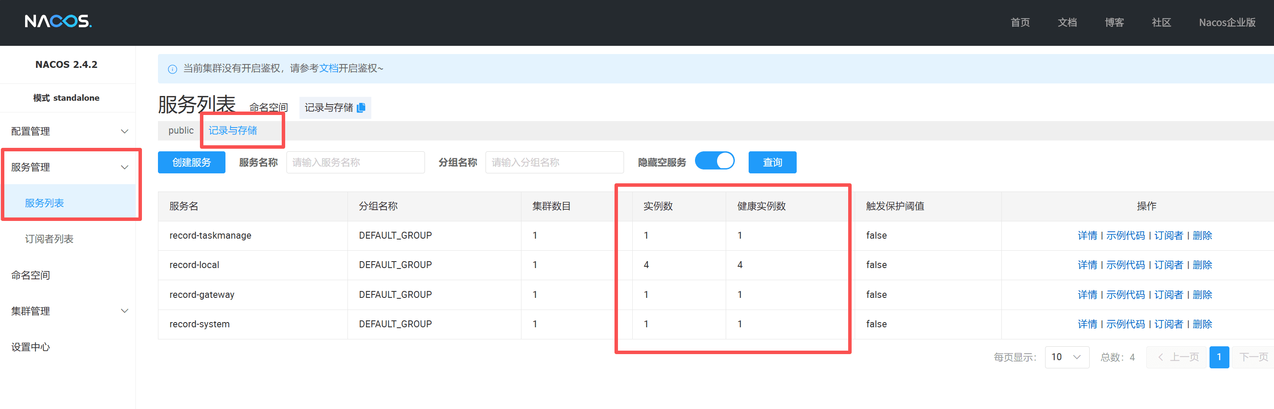The width and height of the screenshot is (1274, 409).
Task: Focus the service name input field
Action: [354, 162]
